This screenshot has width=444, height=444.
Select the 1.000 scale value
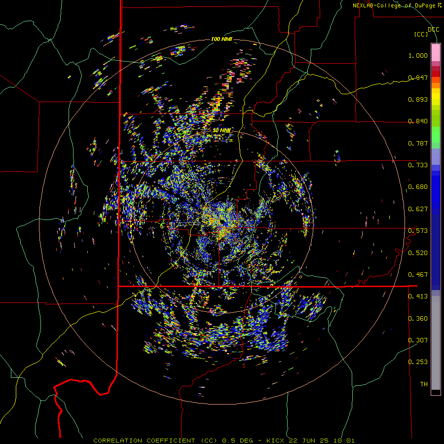(418, 55)
